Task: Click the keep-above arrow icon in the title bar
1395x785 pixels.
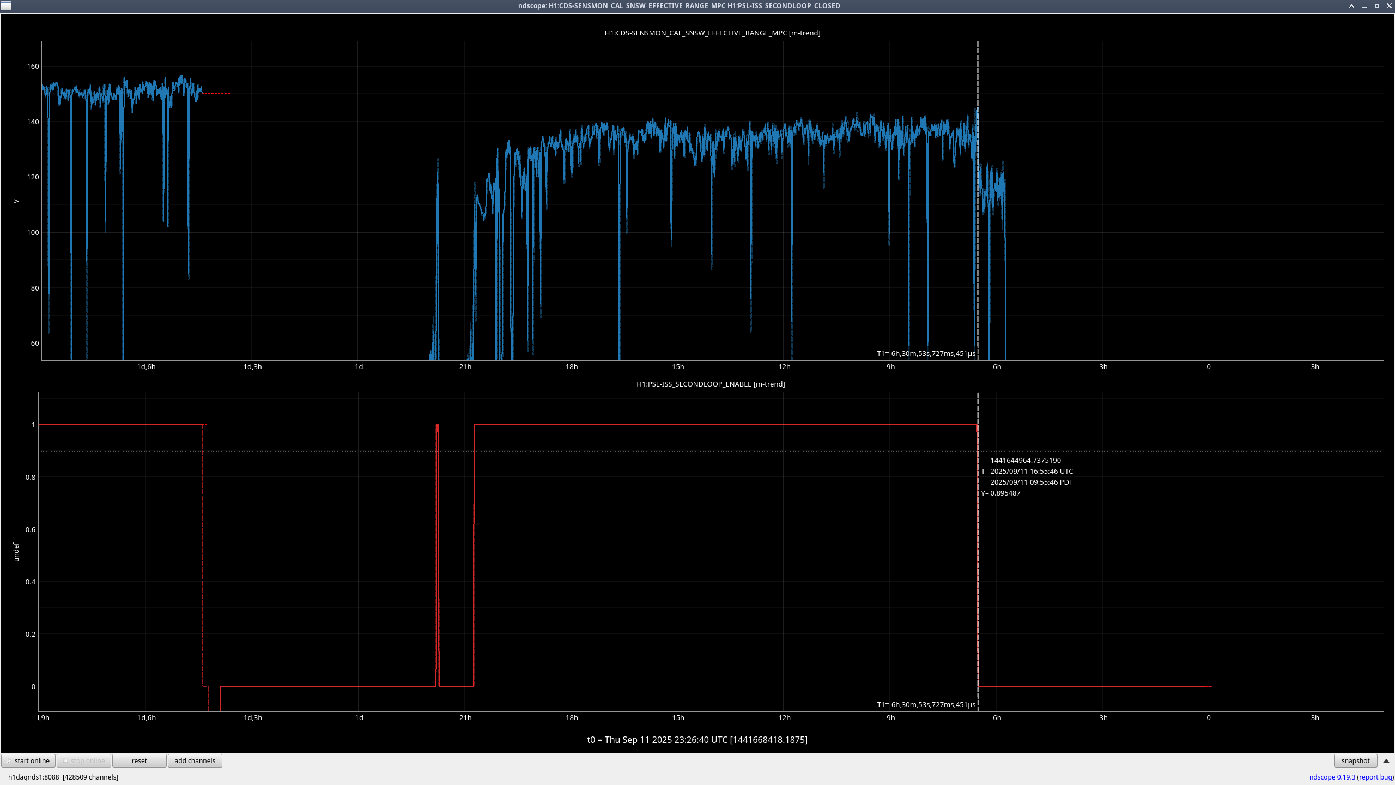Action: click(1351, 6)
